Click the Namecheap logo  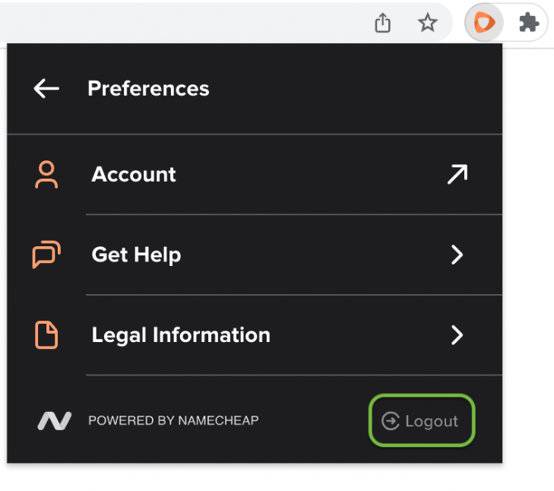click(x=55, y=420)
